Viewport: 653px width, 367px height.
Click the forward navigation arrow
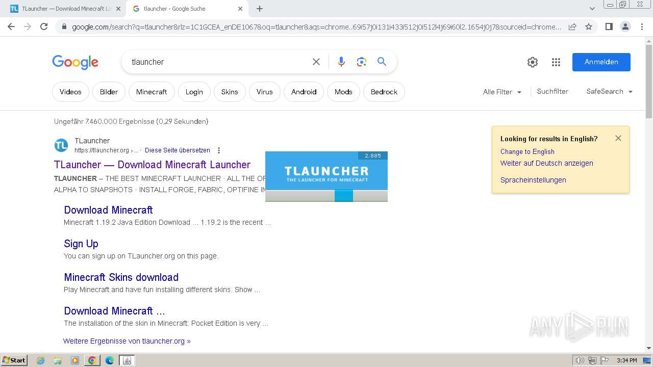pos(28,27)
